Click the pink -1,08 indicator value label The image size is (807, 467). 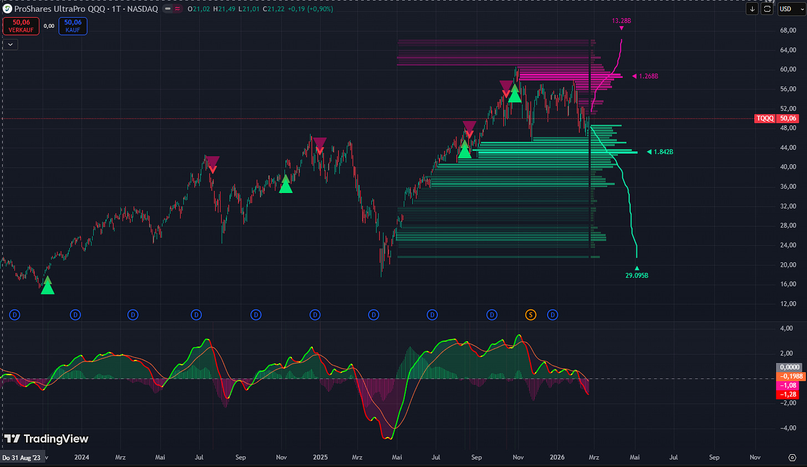click(x=788, y=385)
